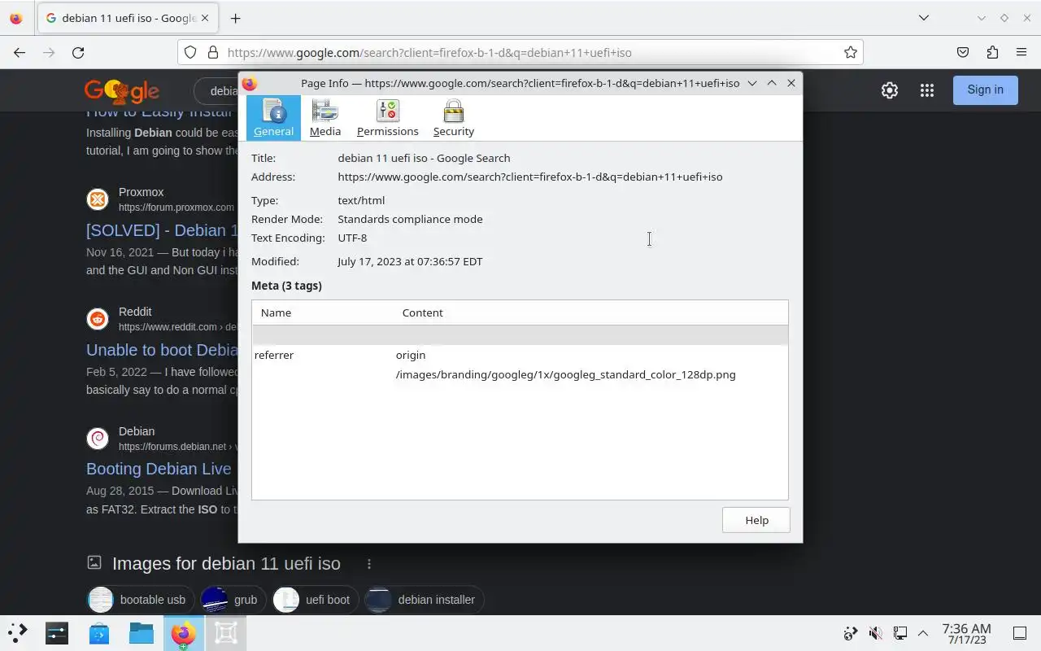
Task: Select the bootable usb image chip
Action: pyautogui.click(x=140, y=600)
